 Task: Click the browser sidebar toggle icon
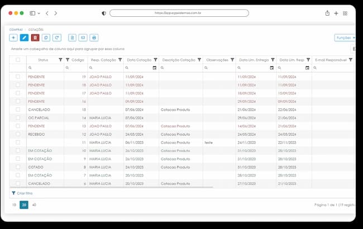point(32,13)
